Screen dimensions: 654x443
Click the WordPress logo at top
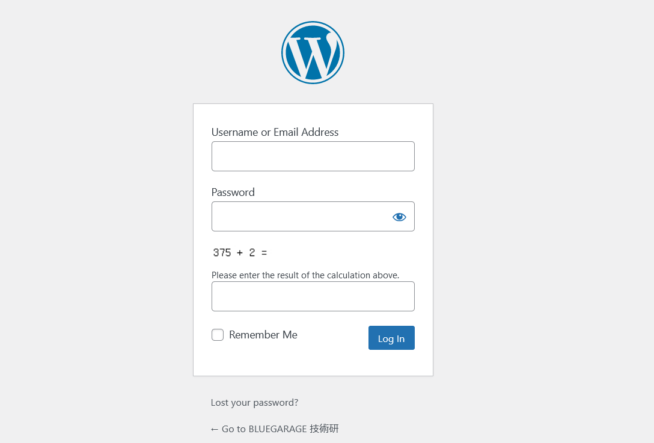313,52
